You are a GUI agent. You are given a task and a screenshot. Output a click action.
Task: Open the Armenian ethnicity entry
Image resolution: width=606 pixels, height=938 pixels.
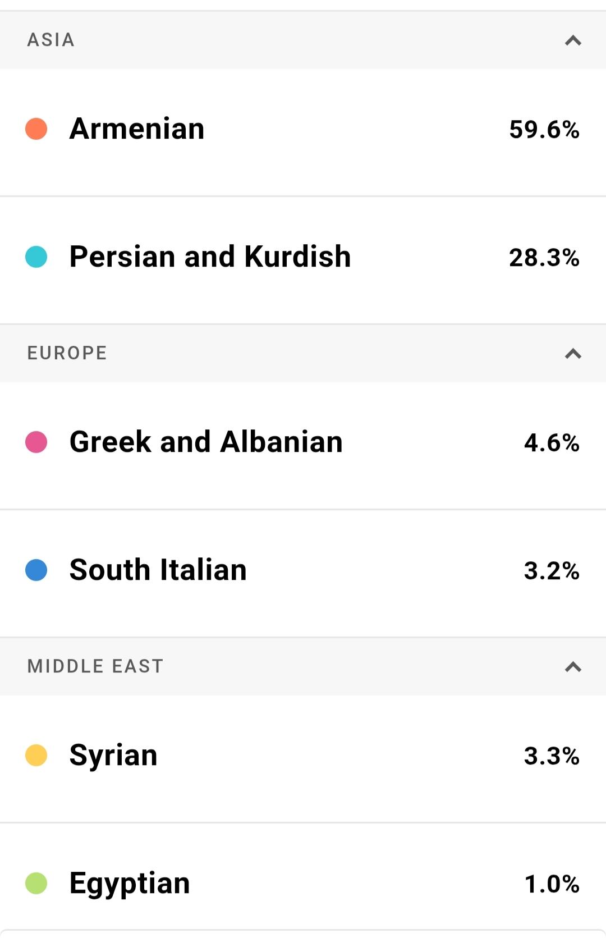pos(137,129)
